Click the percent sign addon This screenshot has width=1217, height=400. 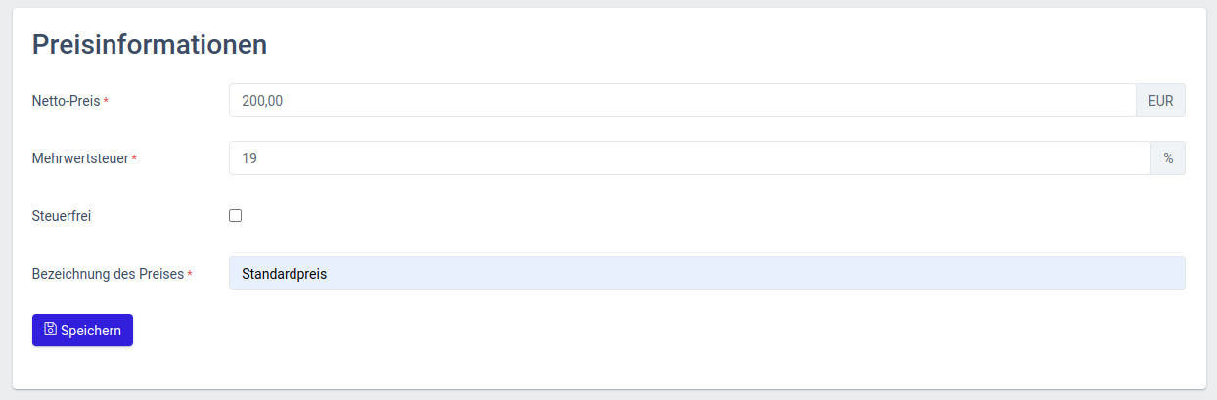click(1168, 157)
